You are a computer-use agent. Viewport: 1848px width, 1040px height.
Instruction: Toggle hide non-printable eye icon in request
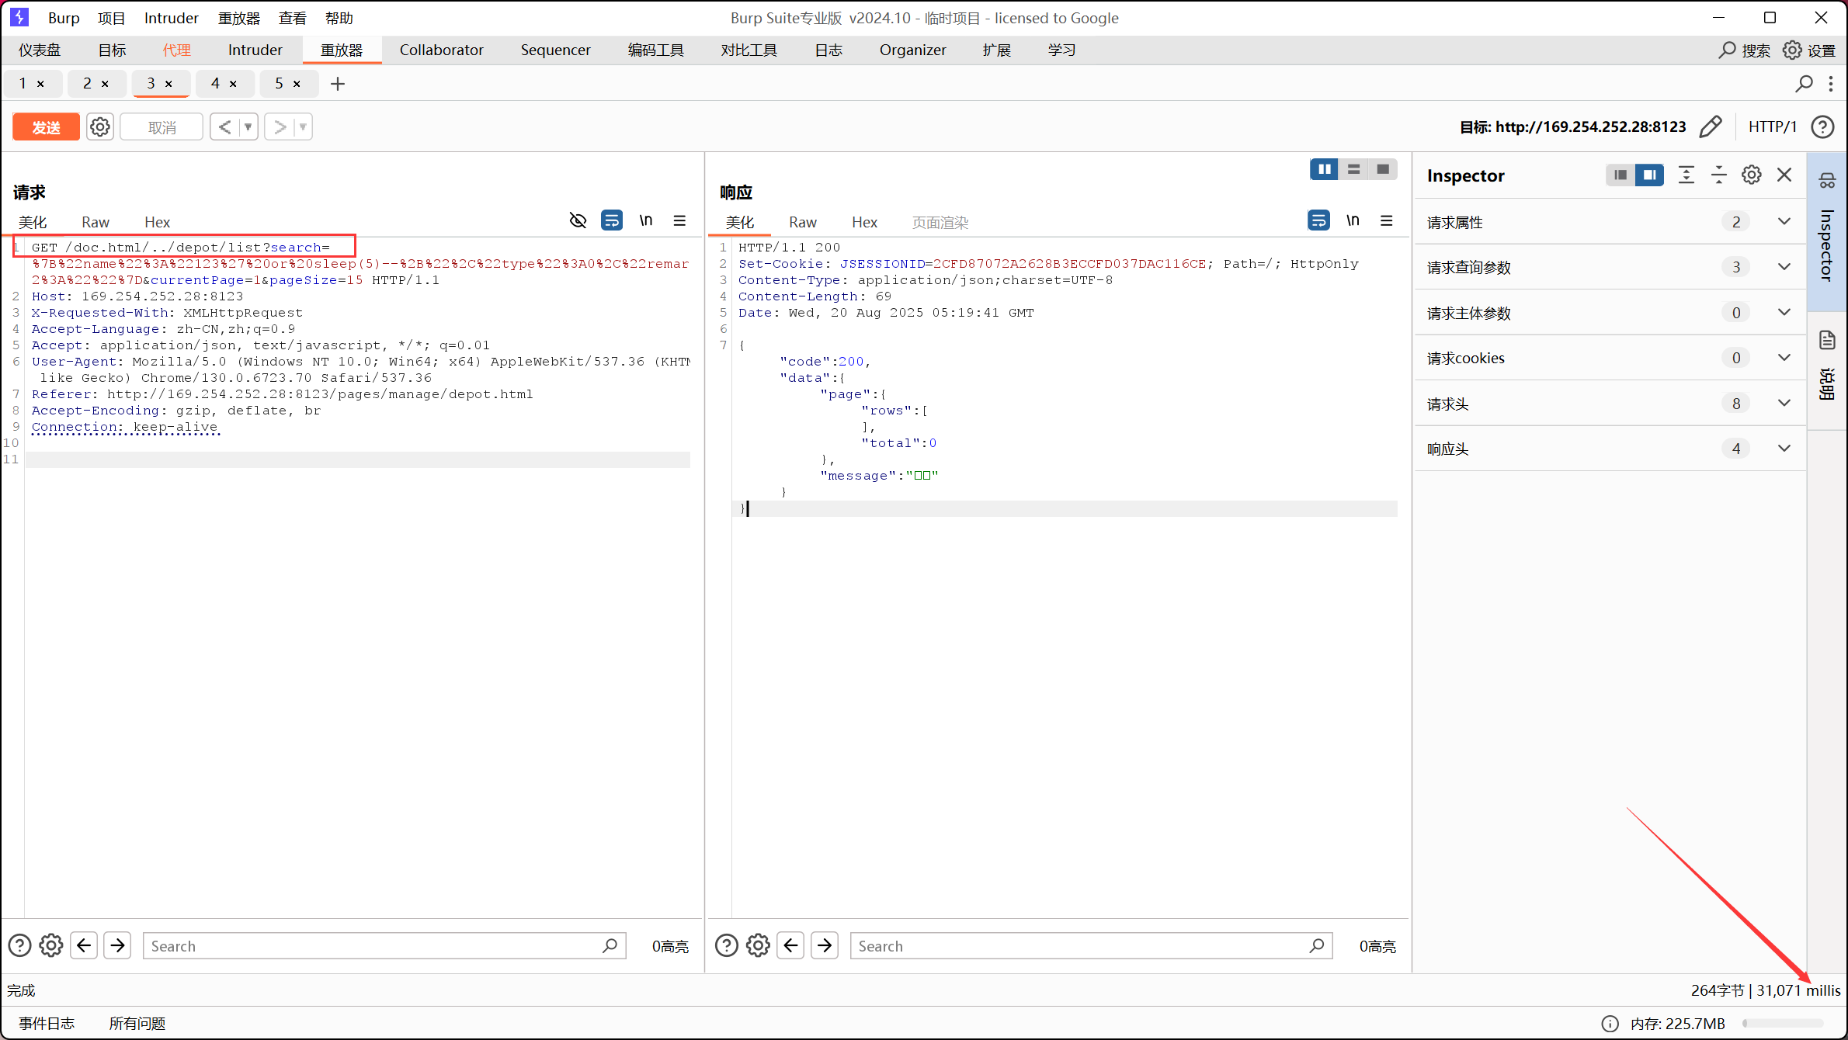pyautogui.click(x=578, y=221)
